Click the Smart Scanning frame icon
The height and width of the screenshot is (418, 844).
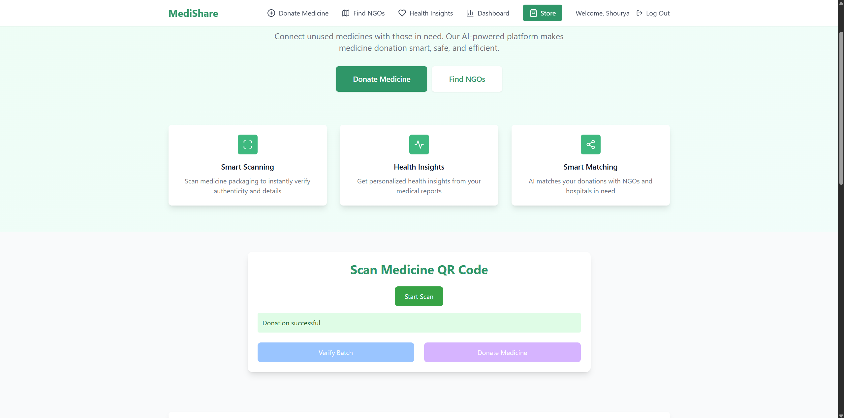coord(247,144)
